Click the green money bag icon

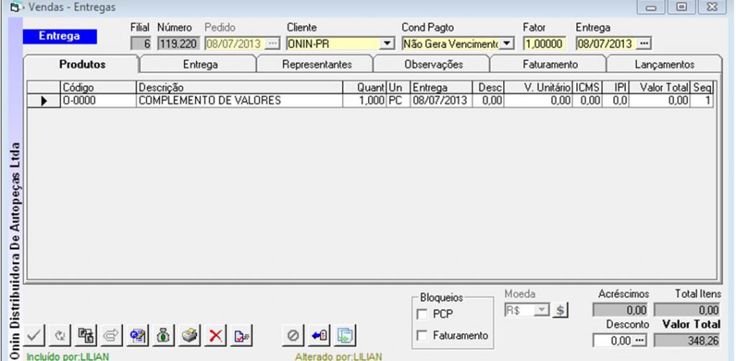(x=163, y=336)
